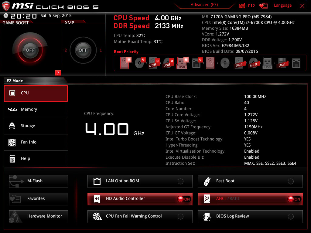Click the CPU Ratio value 40
The image size is (311, 233).
(247, 103)
